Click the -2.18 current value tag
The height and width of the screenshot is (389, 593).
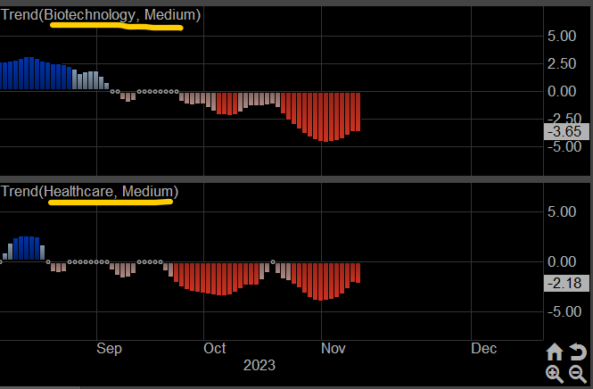click(x=566, y=283)
